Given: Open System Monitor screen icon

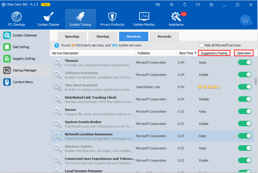Looking at the screenshot, I should [x=144, y=17].
